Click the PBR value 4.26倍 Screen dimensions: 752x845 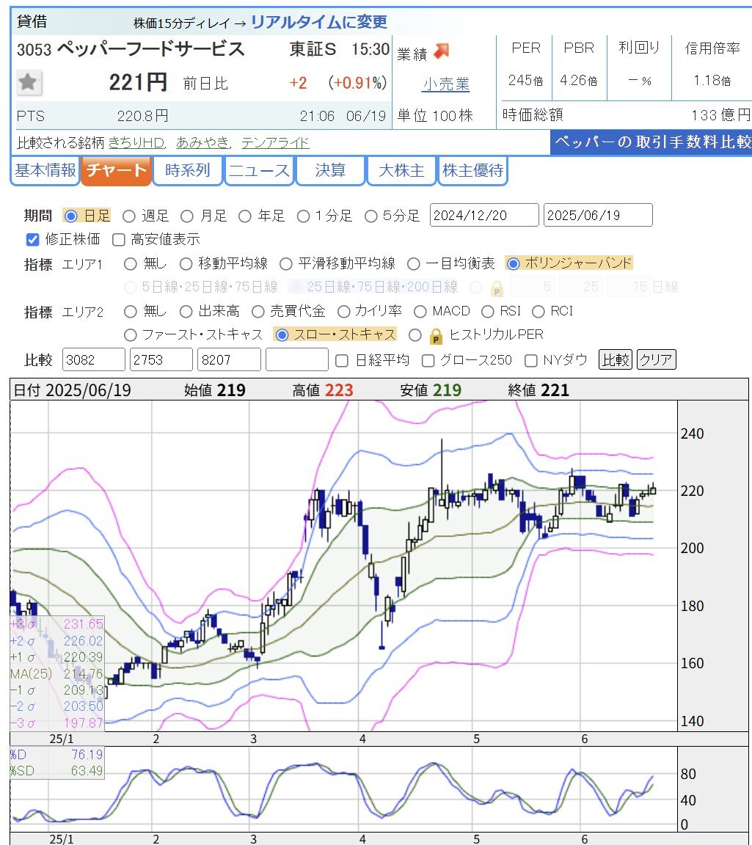pyautogui.click(x=579, y=81)
